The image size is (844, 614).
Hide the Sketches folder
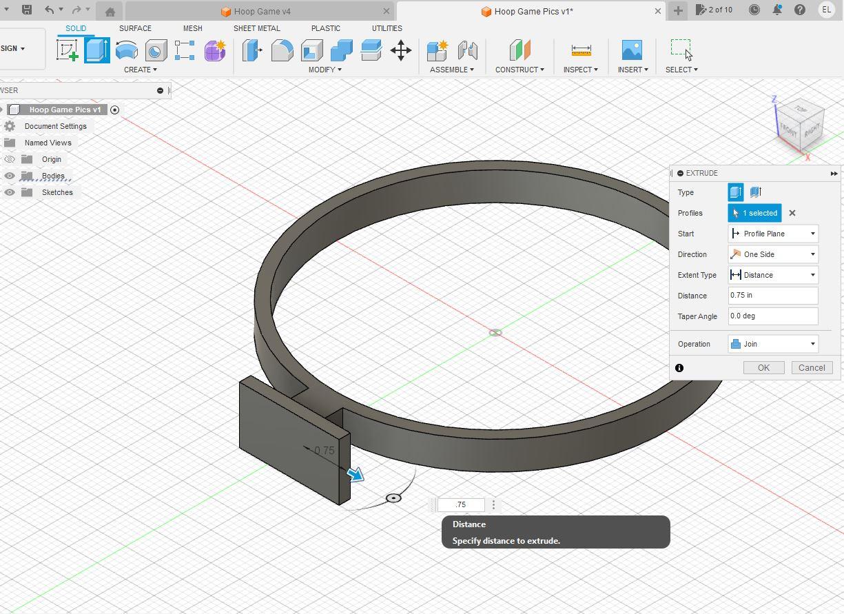10,192
